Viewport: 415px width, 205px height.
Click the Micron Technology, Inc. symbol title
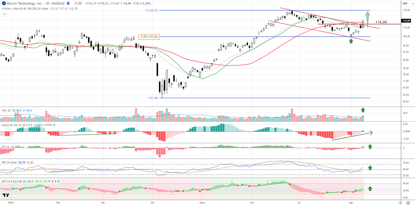tap(24, 3)
